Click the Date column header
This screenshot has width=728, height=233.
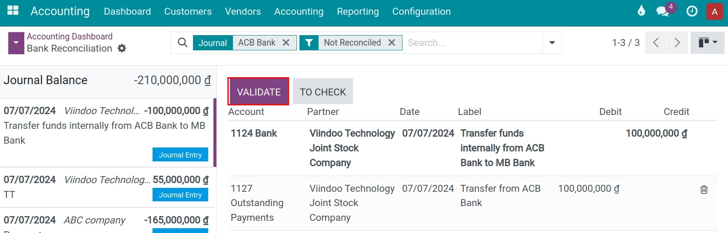[x=410, y=112]
